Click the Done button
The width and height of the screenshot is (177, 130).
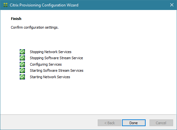(x=134, y=123)
